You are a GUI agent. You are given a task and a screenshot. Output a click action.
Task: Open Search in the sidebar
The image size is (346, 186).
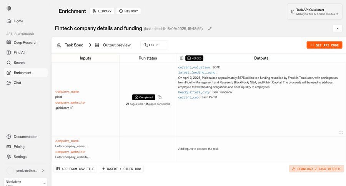coord(19,63)
